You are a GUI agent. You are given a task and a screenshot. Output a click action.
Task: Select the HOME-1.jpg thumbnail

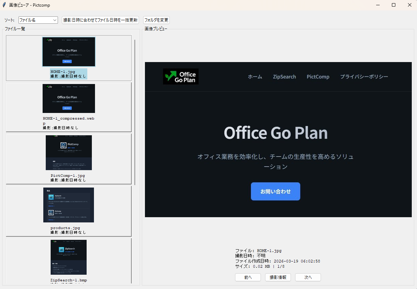(68, 52)
